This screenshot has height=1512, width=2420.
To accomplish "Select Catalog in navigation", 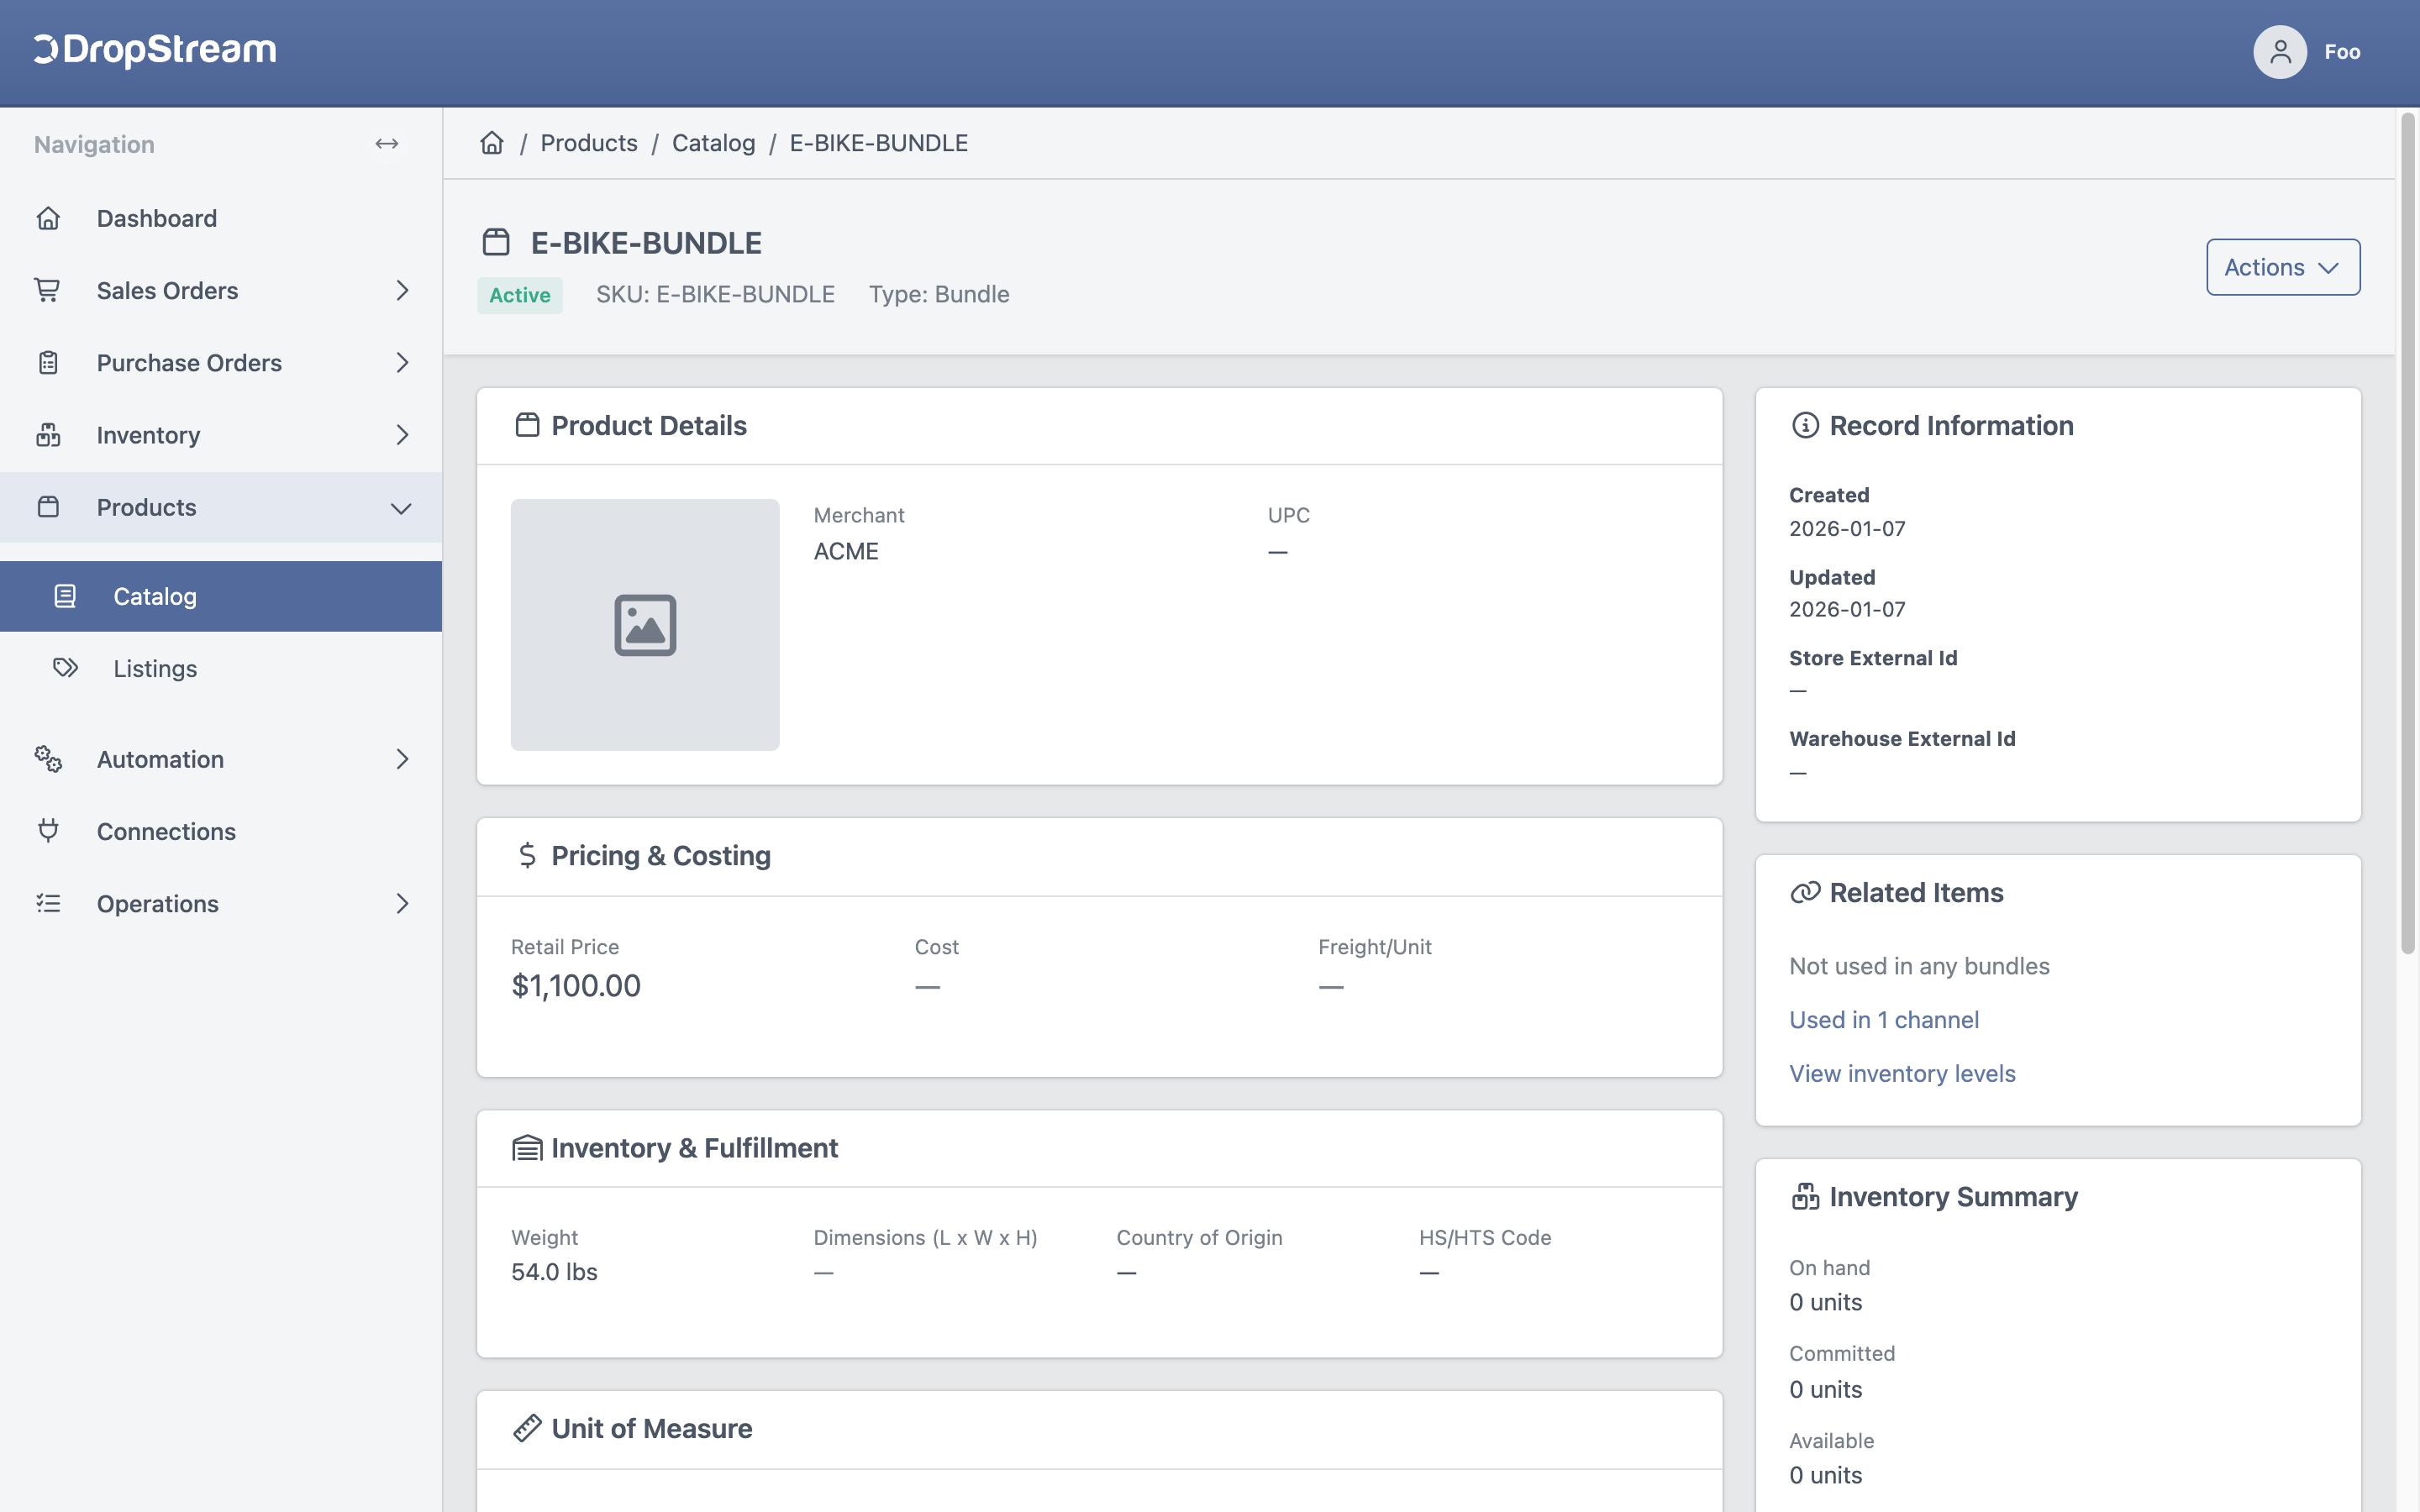I will coord(221,596).
